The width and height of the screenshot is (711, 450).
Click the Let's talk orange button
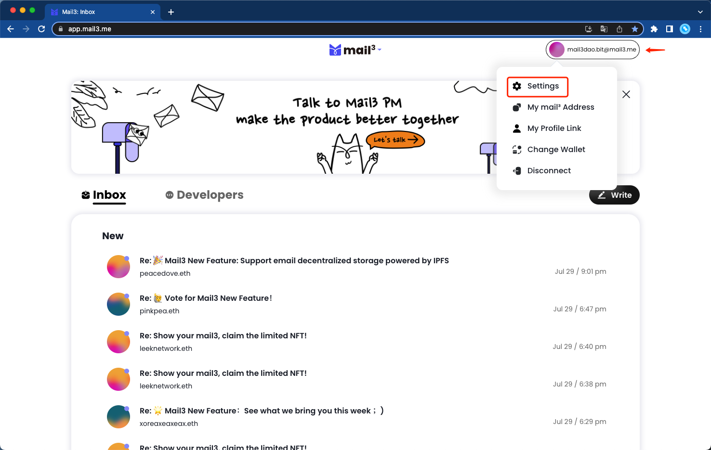coord(395,140)
